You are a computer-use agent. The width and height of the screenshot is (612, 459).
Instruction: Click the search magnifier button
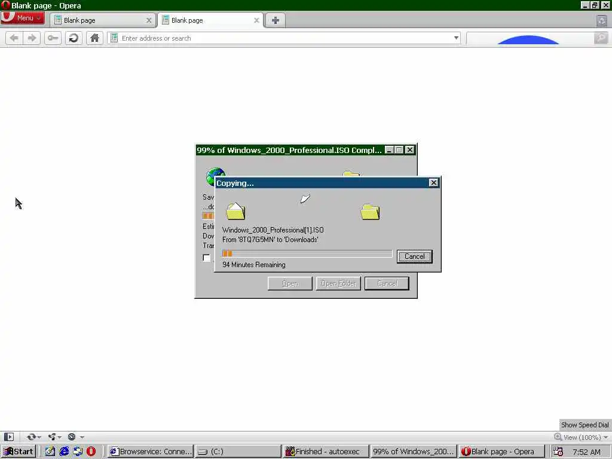click(601, 38)
